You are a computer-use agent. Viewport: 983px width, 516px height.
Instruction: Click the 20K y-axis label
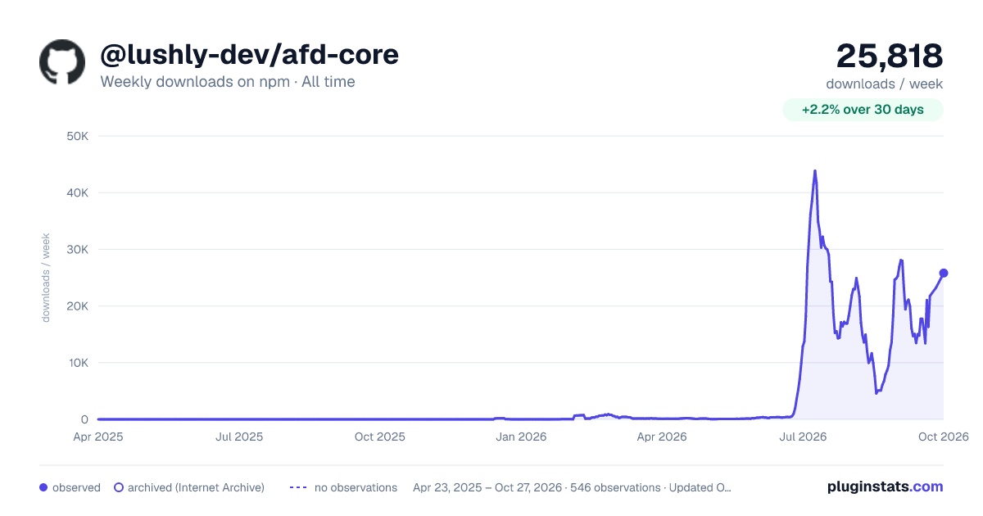pos(77,306)
